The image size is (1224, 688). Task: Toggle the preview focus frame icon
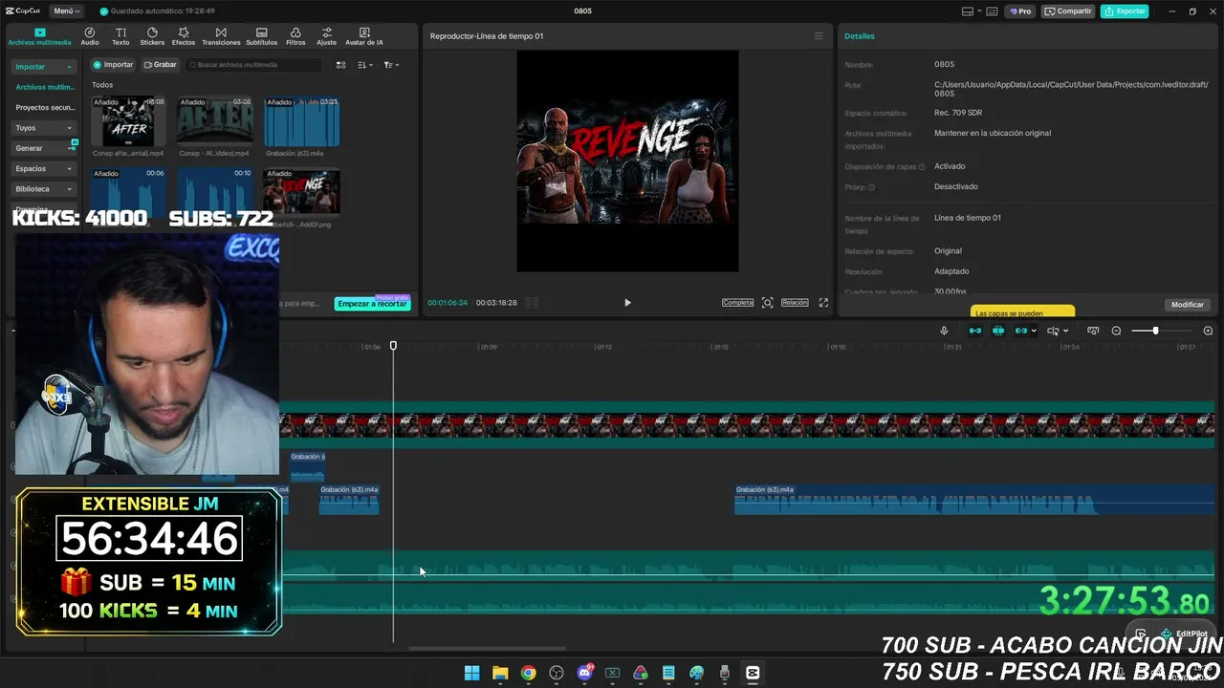pyautogui.click(x=767, y=303)
